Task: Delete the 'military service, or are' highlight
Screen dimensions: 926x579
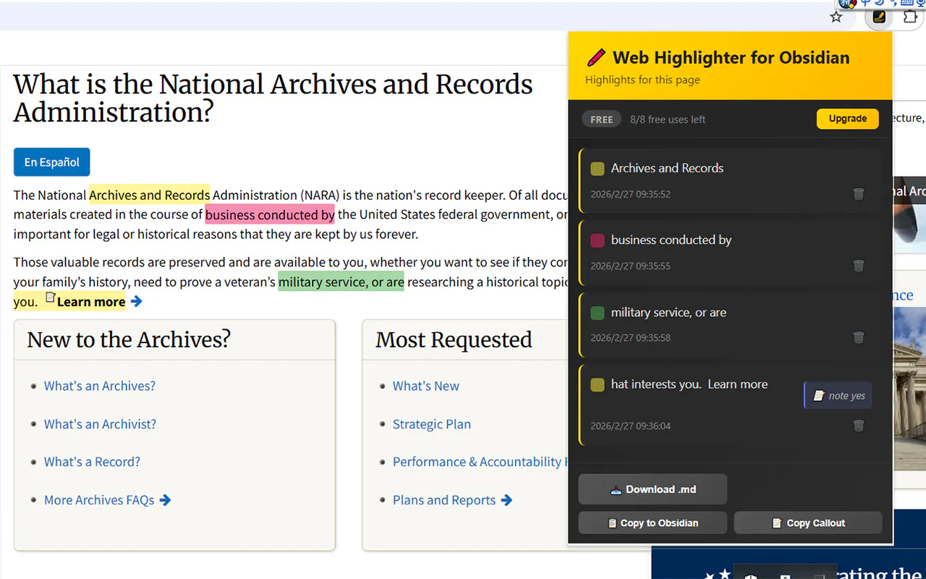Action: pos(859,337)
